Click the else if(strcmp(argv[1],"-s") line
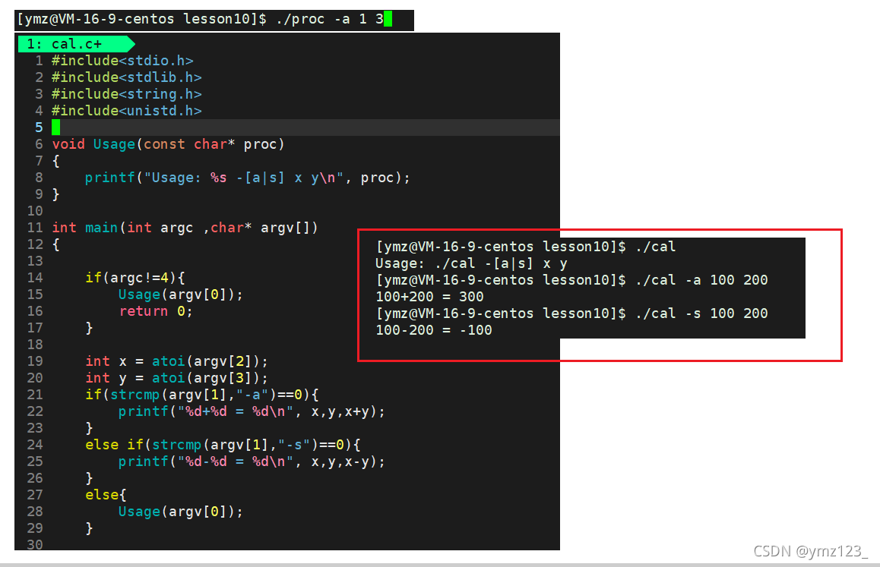The width and height of the screenshot is (880, 567). [x=223, y=445]
